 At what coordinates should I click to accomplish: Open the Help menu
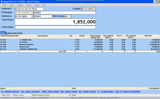[x=44, y=5]
